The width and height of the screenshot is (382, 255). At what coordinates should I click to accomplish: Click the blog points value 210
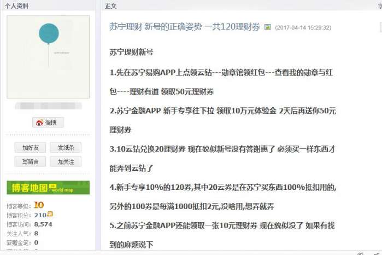pos(40,215)
